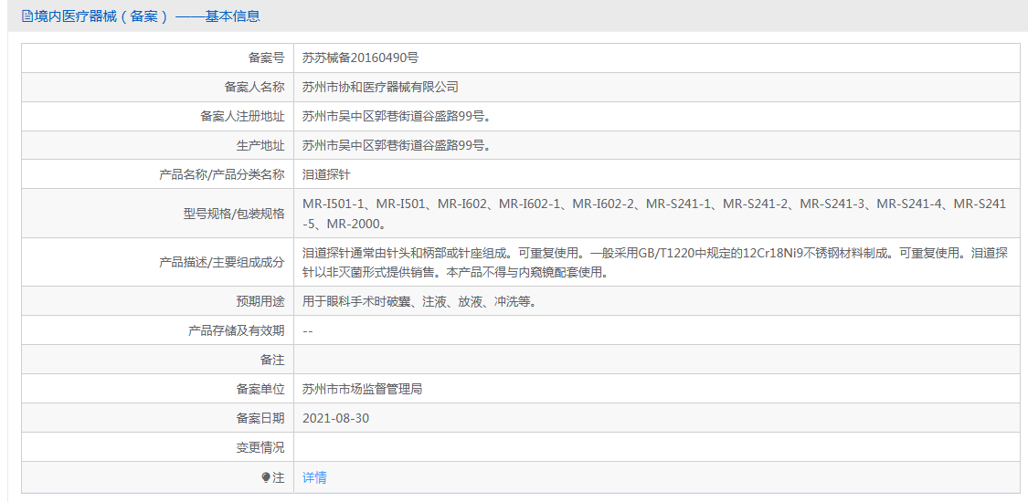Click the 型号规格/包装规格 label
The image size is (1028, 502).
(234, 214)
